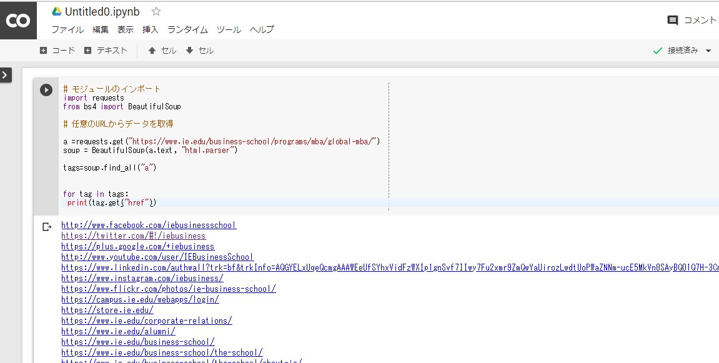
Task: Click the tags=soup.find_all code line
Action: coord(109,167)
